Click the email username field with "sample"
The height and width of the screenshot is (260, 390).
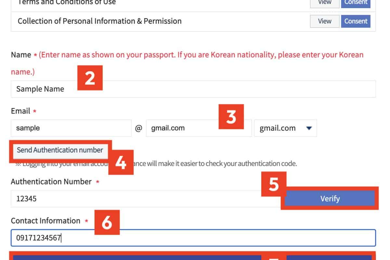click(71, 128)
